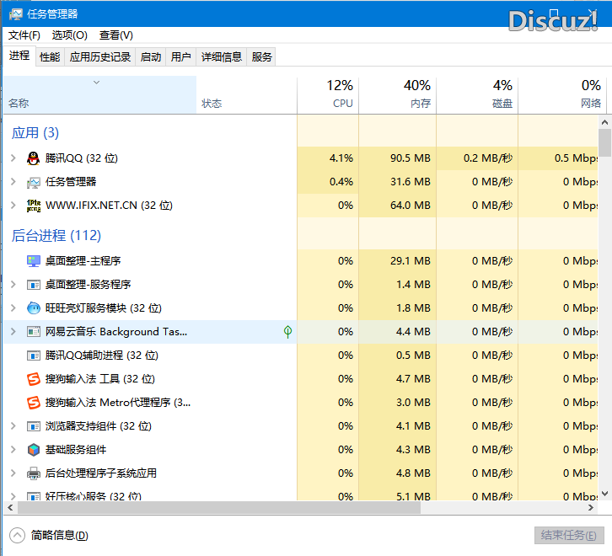Click the 任务管理器 process row icon
612x556 pixels.
point(34,182)
